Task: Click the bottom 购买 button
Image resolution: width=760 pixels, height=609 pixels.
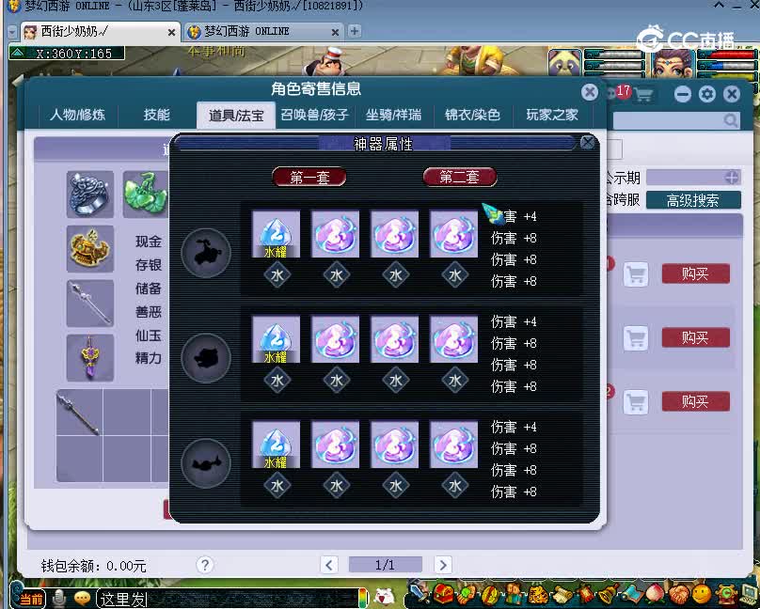Action: [695, 401]
